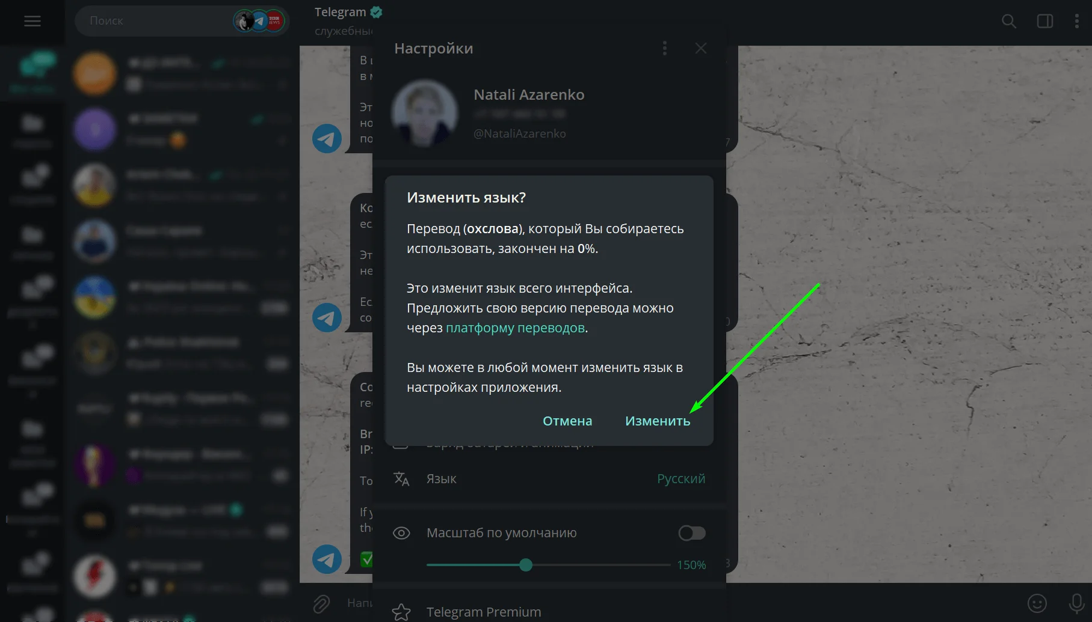The width and height of the screenshot is (1092, 622).
Task: Click the Natali Azarenko name text
Action: pos(529,95)
